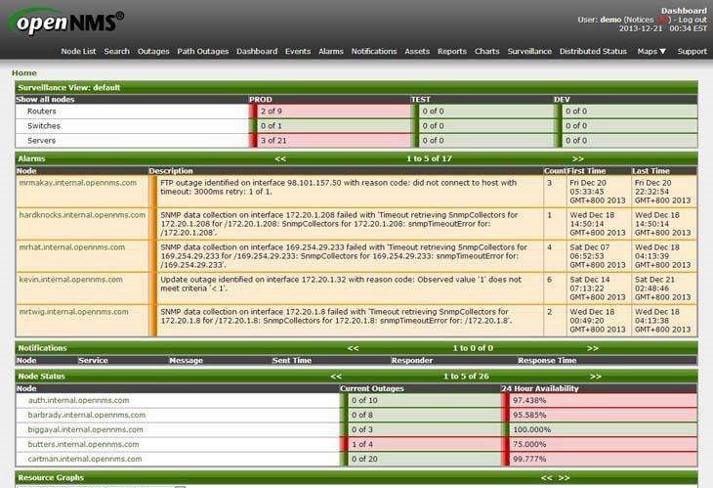Go to previous page of Notifications
The image size is (713, 488).
353,348
